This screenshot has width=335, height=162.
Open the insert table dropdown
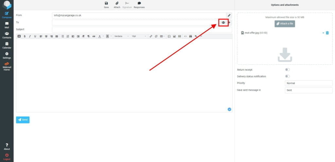coord(162,36)
